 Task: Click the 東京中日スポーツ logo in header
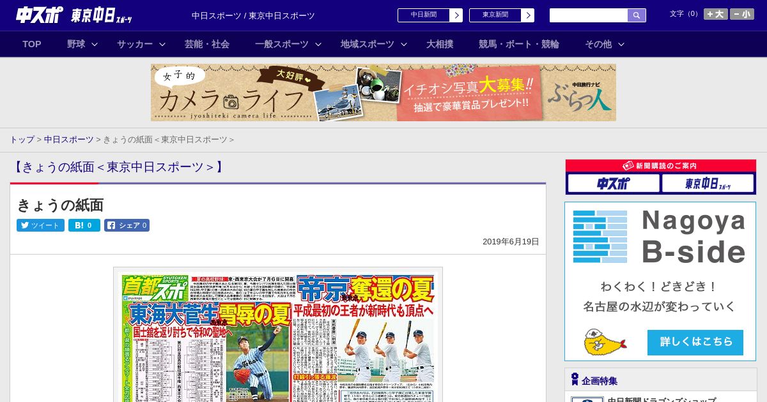(x=102, y=15)
